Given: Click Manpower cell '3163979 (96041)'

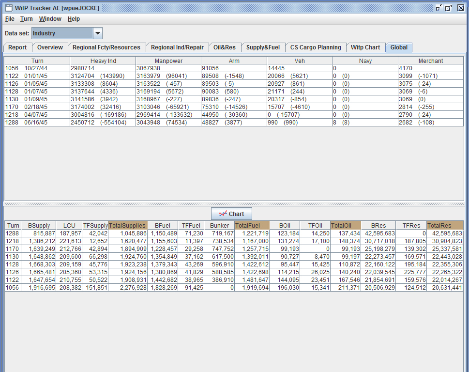Looking at the screenshot, I should [168, 76].
